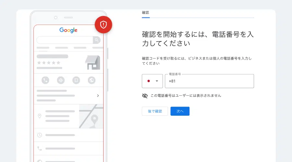Click the progress bar under 確認
This screenshot has height=162, width=292.
pyautogui.click(x=198, y=18)
